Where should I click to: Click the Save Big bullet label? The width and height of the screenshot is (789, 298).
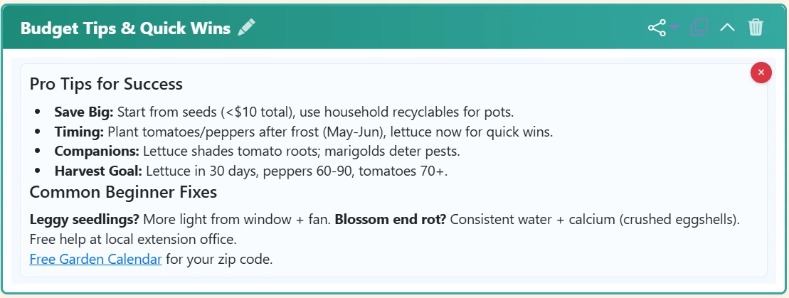pyautogui.click(x=84, y=112)
